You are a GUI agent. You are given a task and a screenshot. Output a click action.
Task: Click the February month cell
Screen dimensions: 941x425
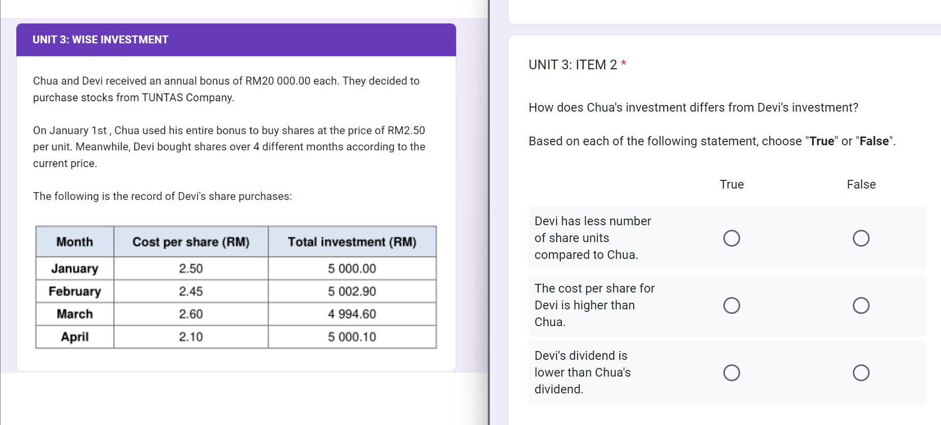point(75,291)
